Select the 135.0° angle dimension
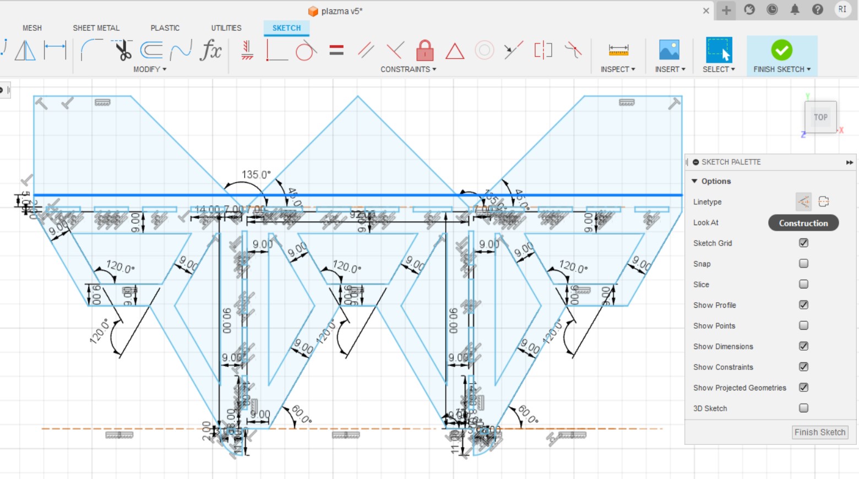Viewport: 859px width, 479px height. coord(256,175)
